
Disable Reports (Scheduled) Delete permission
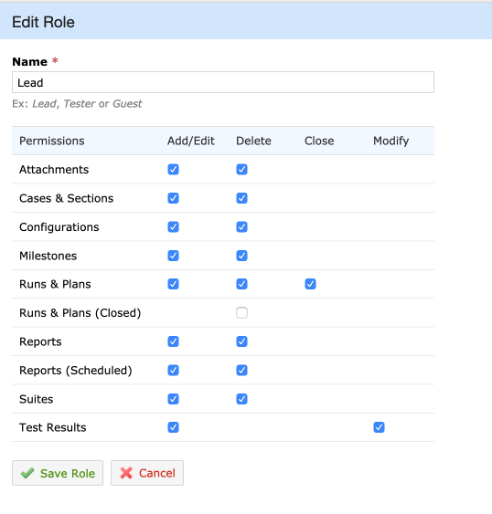click(x=241, y=371)
